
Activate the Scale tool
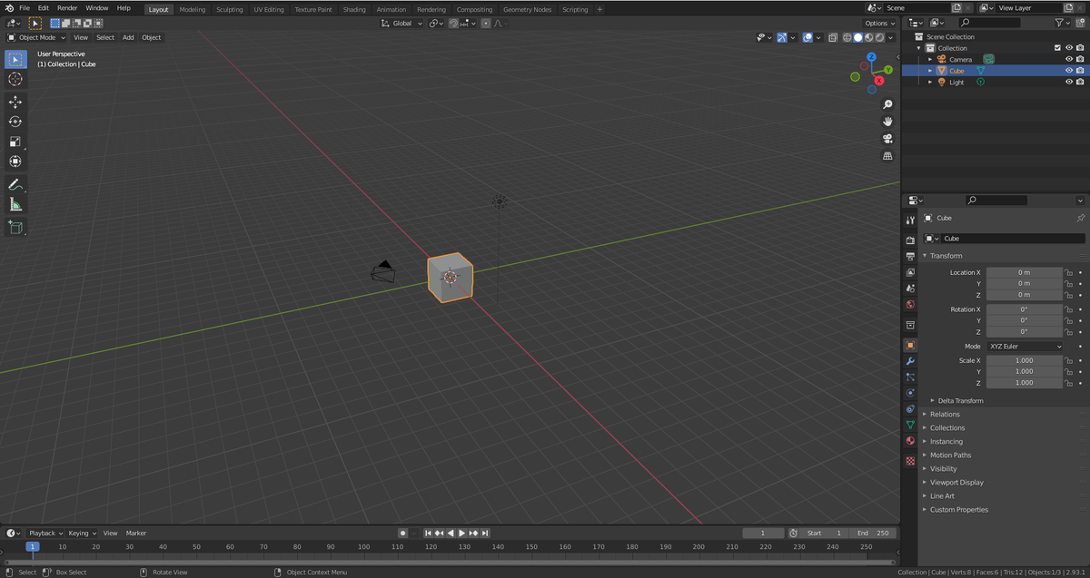(x=15, y=142)
